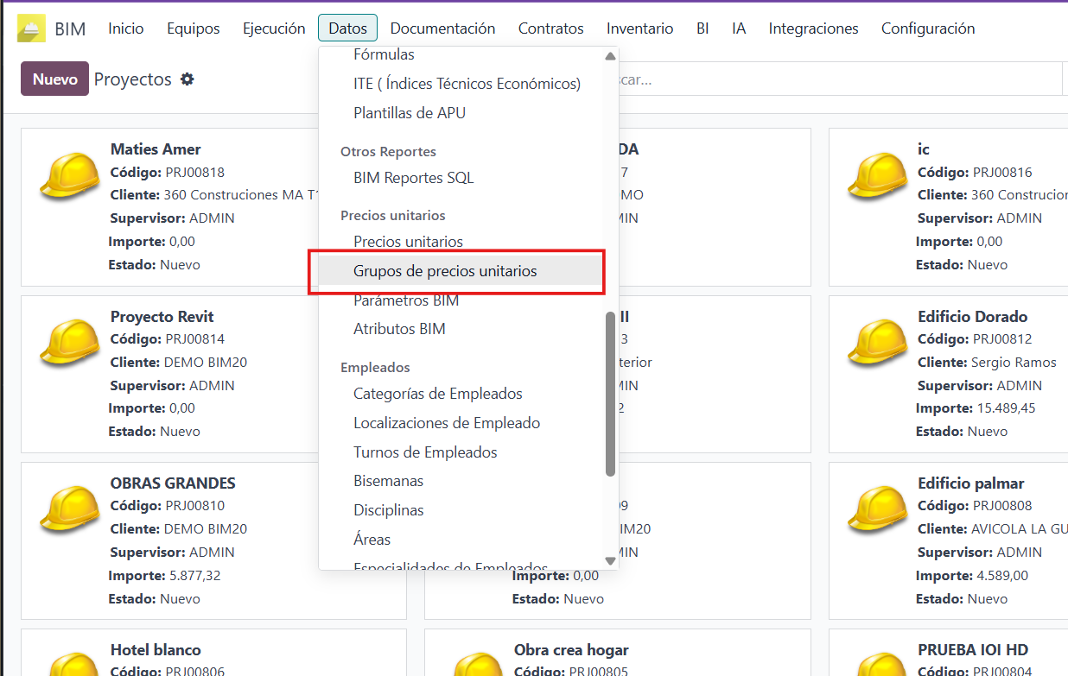Click the helmet icon on OBRAS GRANDES
Image resolution: width=1068 pixels, height=676 pixels.
[67, 509]
